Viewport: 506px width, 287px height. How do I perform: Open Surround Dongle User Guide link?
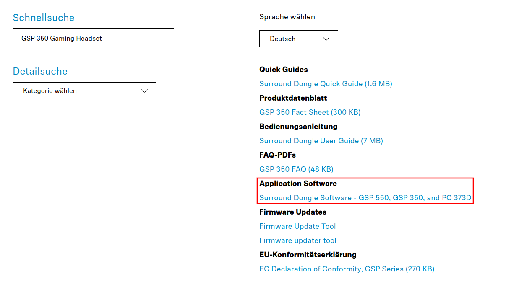(321, 141)
